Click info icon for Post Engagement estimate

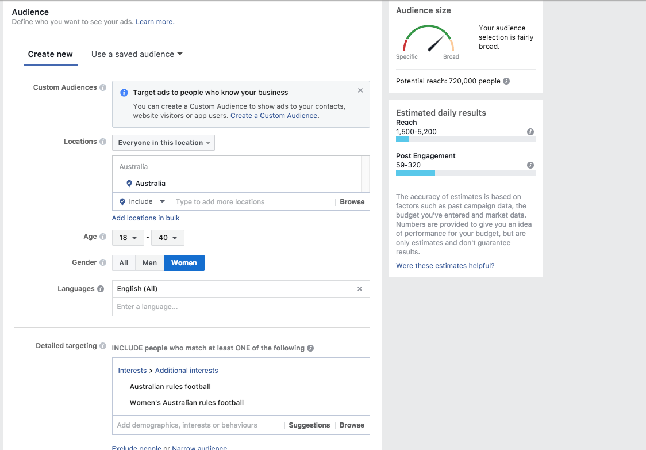[x=530, y=165]
